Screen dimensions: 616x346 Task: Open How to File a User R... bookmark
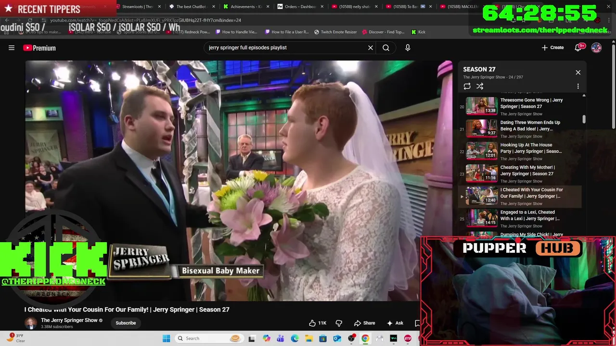(286, 32)
